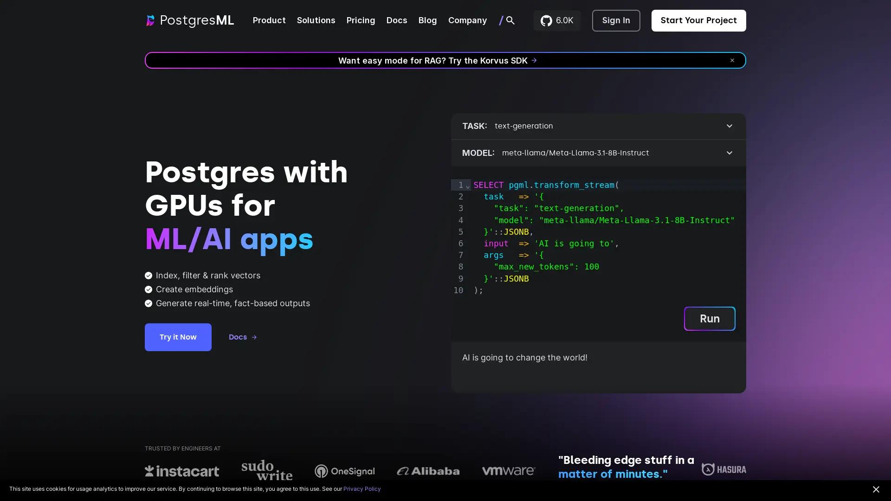Open the Solutions menu

(316, 20)
